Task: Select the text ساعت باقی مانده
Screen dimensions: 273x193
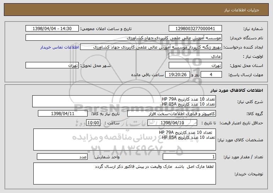Action: point(147,75)
